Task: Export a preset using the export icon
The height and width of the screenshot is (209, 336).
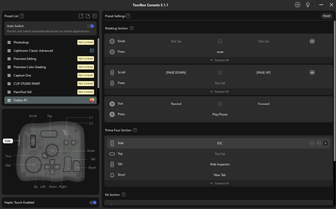Action: pos(81,15)
